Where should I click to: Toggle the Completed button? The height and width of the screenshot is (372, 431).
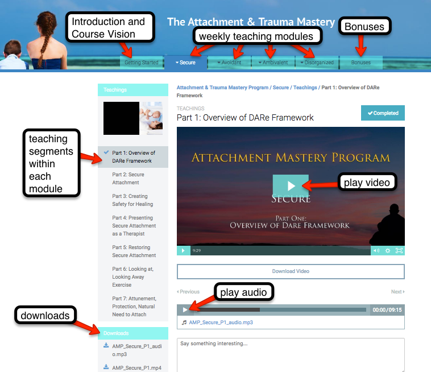[383, 113]
